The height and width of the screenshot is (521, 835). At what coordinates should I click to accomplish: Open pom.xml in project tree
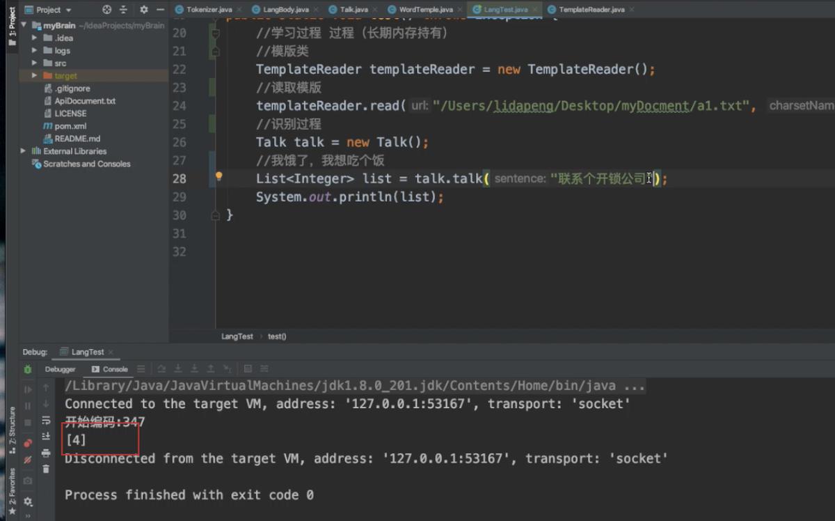(x=70, y=126)
